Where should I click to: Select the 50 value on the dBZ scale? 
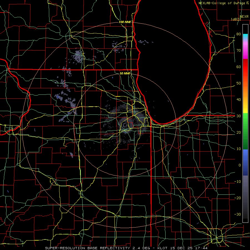tap(239, 83)
